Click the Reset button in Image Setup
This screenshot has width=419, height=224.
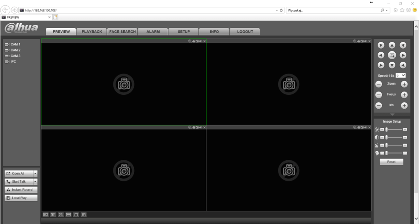pos(391,162)
